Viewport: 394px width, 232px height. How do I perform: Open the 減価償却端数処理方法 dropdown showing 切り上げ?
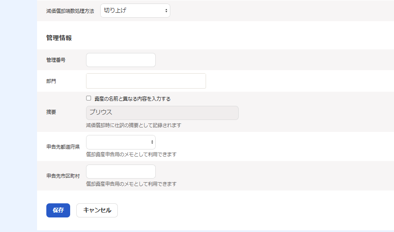(x=135, y=11)
